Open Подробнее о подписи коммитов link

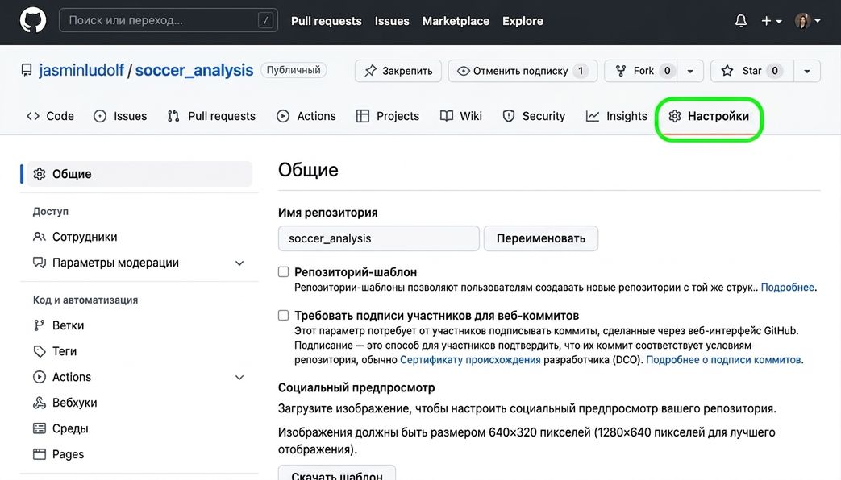pos(723,359)
